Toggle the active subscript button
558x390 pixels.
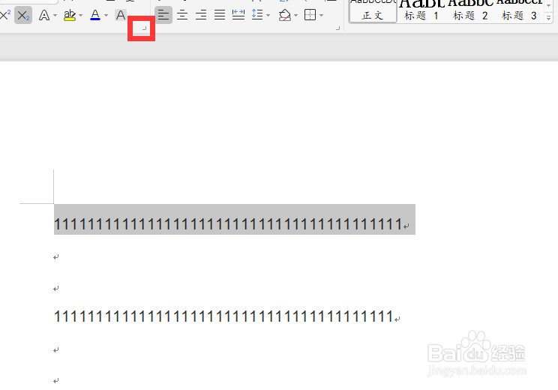(x=23, y=15)
